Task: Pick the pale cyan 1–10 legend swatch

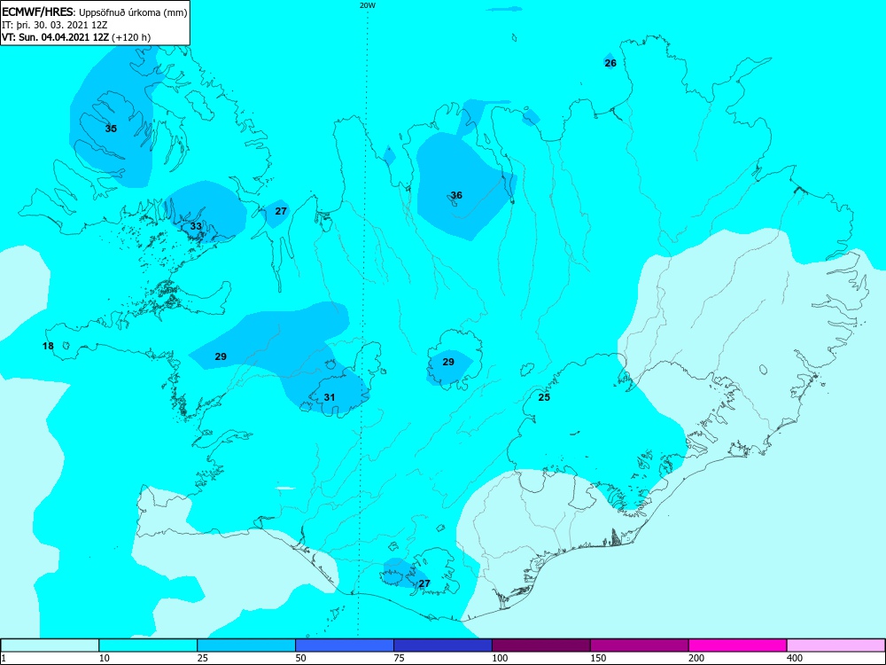Action: 50,645
